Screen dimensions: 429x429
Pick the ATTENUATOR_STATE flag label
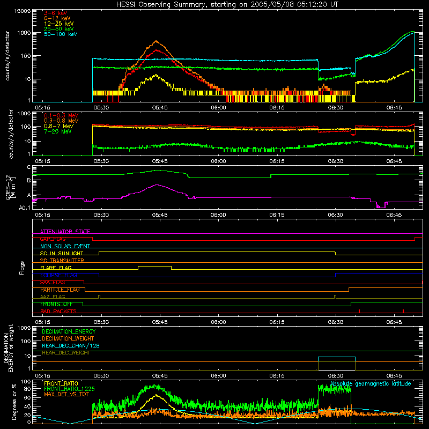point(65,232)
